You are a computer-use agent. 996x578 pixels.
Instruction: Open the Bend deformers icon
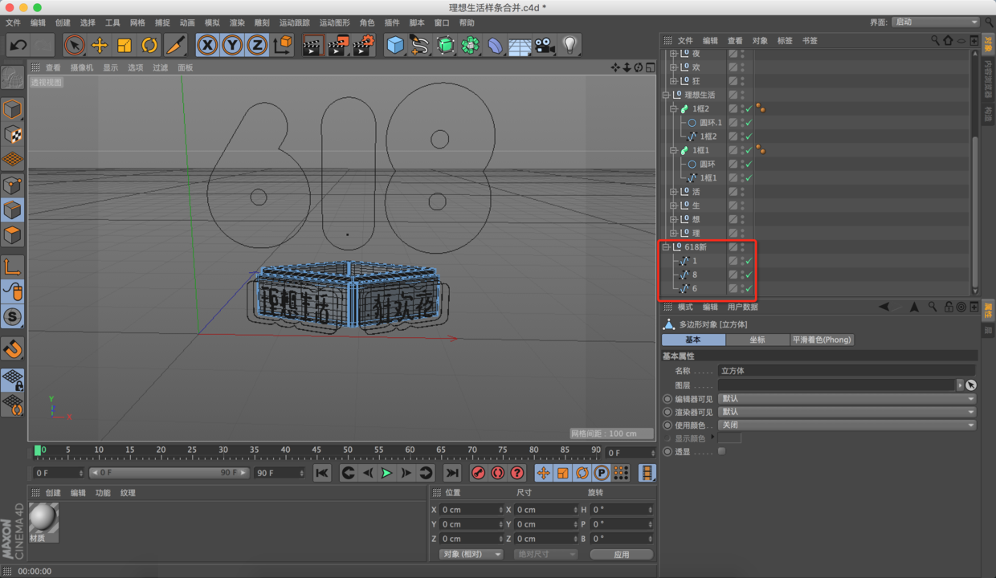(495, 45)
